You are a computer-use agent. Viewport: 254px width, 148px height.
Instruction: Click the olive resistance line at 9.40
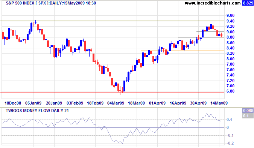[x=113, y=21]
